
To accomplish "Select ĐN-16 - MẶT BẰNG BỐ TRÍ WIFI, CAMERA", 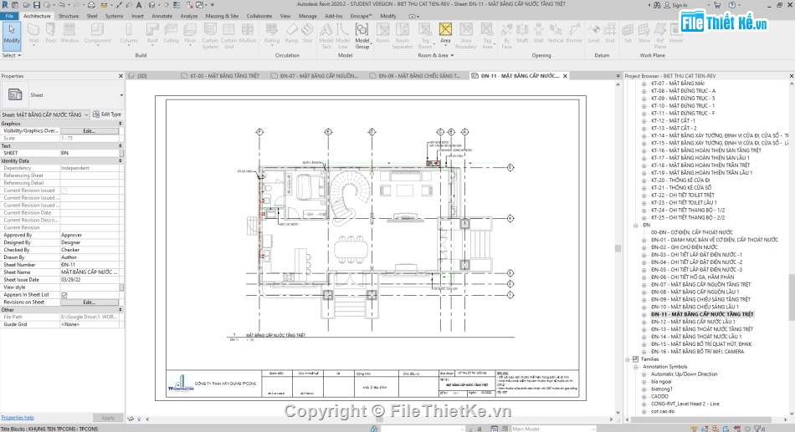I will tap(697, 352).
